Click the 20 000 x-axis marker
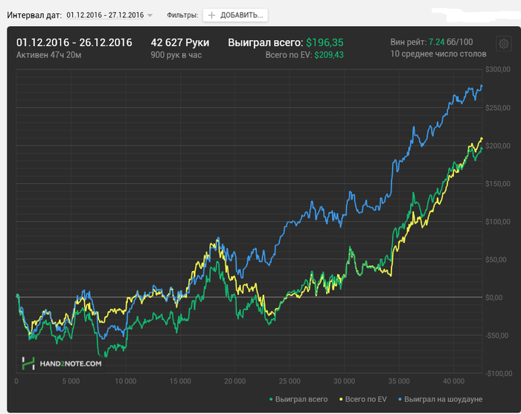This screenshot has width=521, height=414. click(234, 381)
